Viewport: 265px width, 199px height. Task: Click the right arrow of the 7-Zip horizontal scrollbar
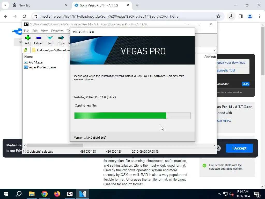pyautogui.click(x=214, y=146)
